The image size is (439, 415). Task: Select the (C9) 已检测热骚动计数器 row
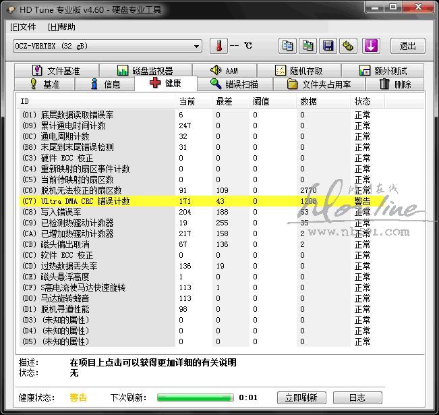click(202, 223)
